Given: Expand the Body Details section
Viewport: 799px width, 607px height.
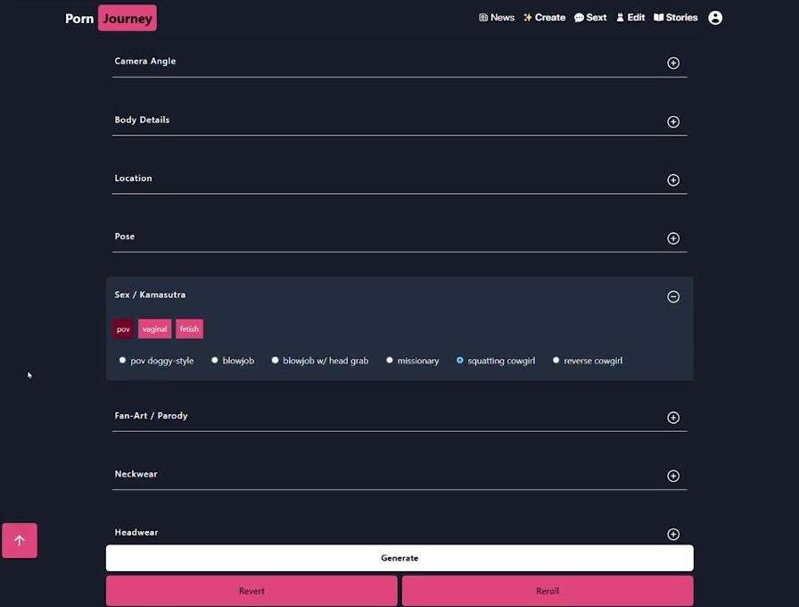Looking at the screenshot, I should (x=673, y=122).
